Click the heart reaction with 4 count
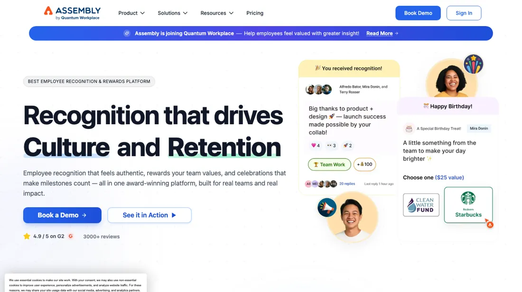The image size is (522, 292). [x=315, y=146]
